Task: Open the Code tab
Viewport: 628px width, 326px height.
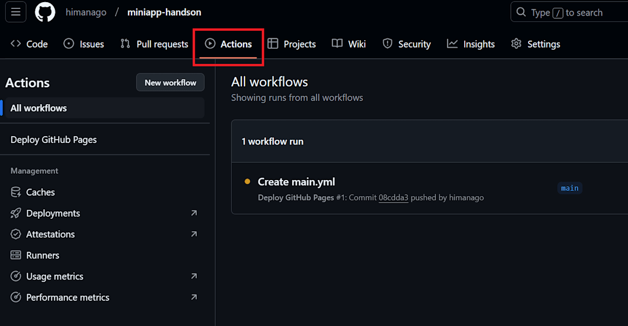Action: pyautogui.click(x=29, y=44)
